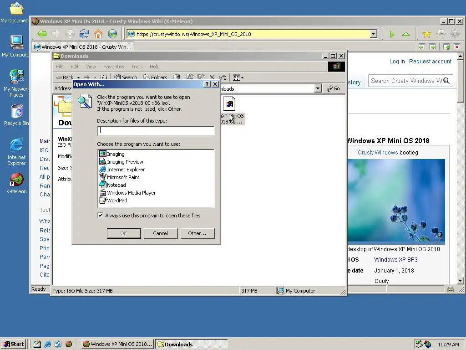Open K-Meleon quick launch taskbar icon

point(69,345)
